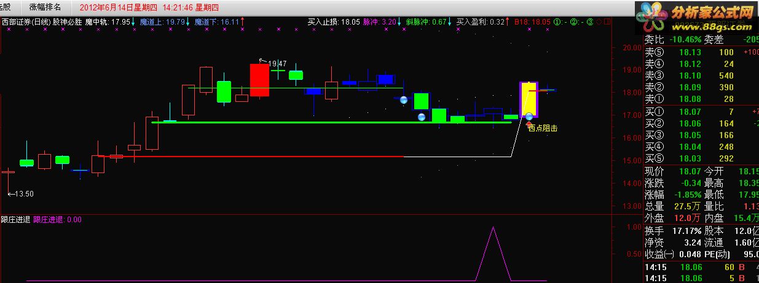This screenshot has height=283, width=759.
Task: Click the date 2012年6月14日星期四 text
Action: coord(119,7)
